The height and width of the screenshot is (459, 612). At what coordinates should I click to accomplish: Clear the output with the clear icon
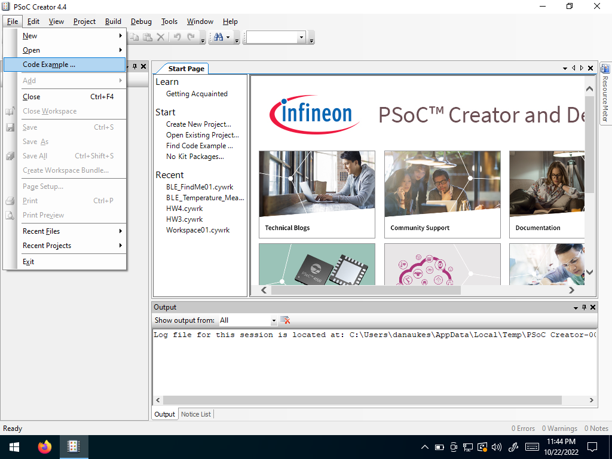[285, 320]
